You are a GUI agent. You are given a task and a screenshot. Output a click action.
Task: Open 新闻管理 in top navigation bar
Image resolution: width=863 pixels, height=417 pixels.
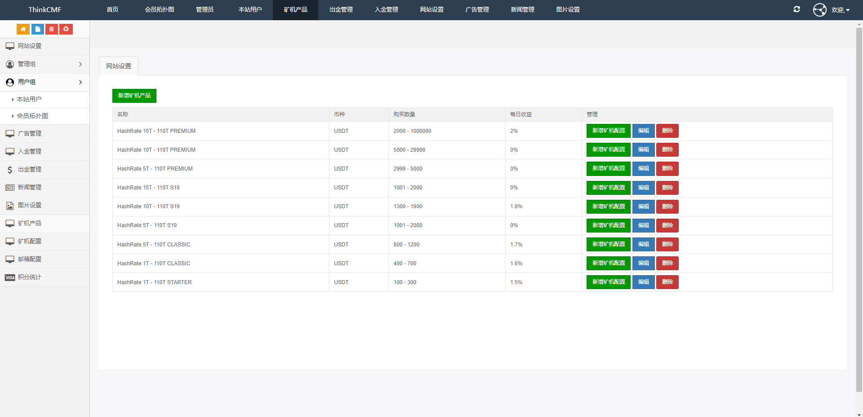[522, 10]
